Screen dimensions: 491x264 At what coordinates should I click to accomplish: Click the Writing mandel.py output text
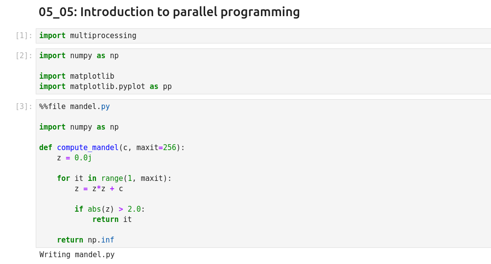[x=77, y=255]
